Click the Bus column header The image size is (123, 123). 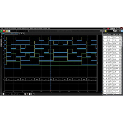tap(120, 35)
